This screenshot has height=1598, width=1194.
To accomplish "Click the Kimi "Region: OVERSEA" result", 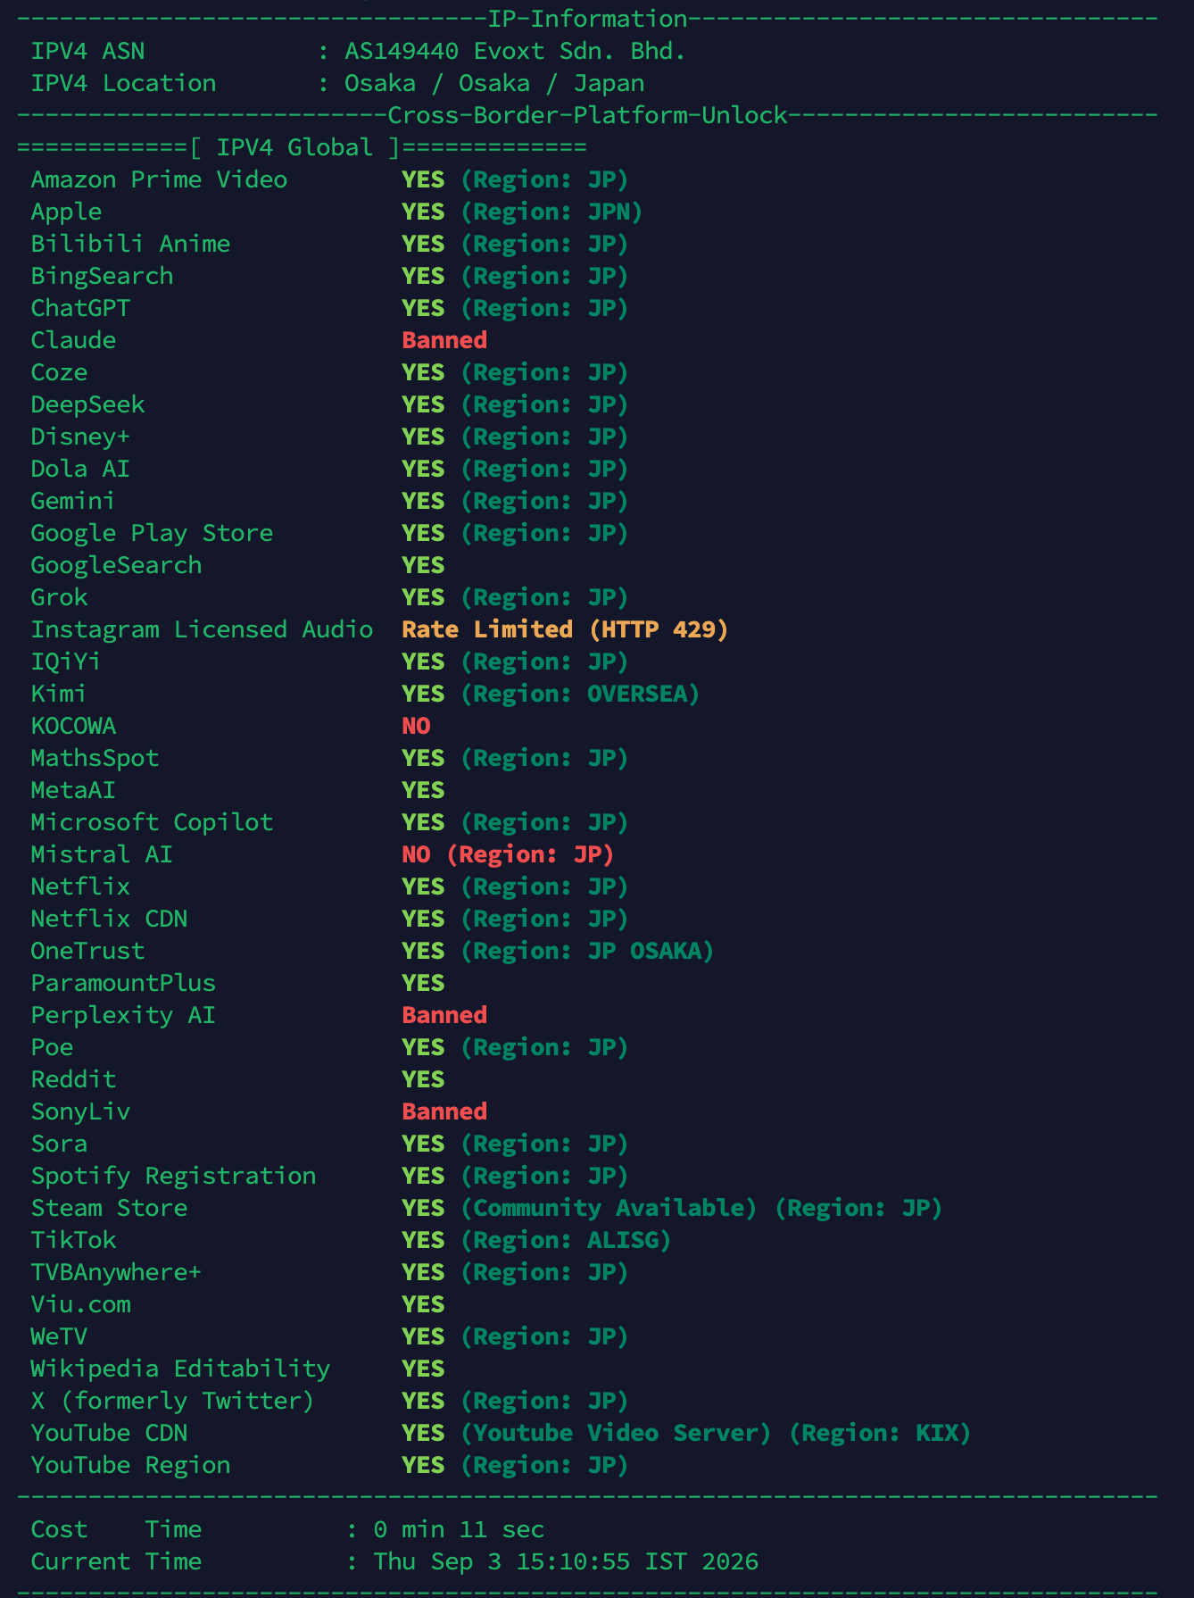I will click(x=580, y=694).
